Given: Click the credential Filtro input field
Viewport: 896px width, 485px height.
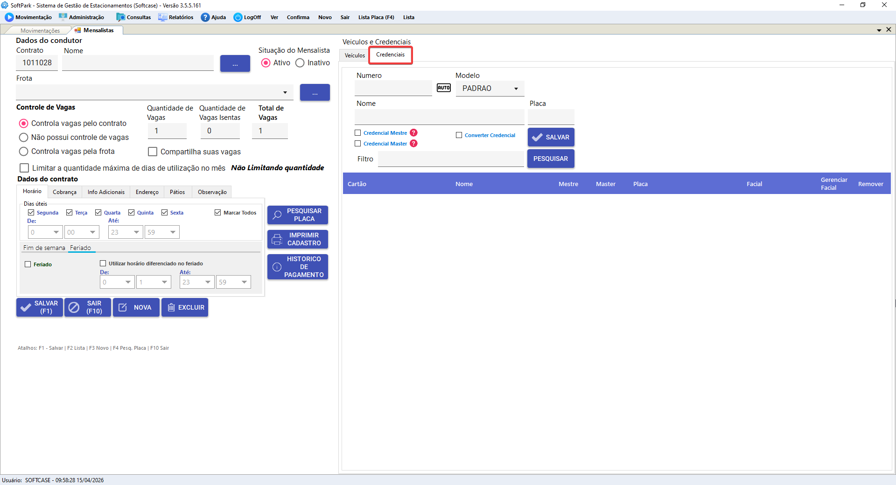Looking at the screenshot, I should click(451, 159).
